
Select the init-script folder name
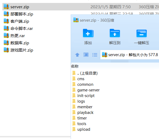86,96
